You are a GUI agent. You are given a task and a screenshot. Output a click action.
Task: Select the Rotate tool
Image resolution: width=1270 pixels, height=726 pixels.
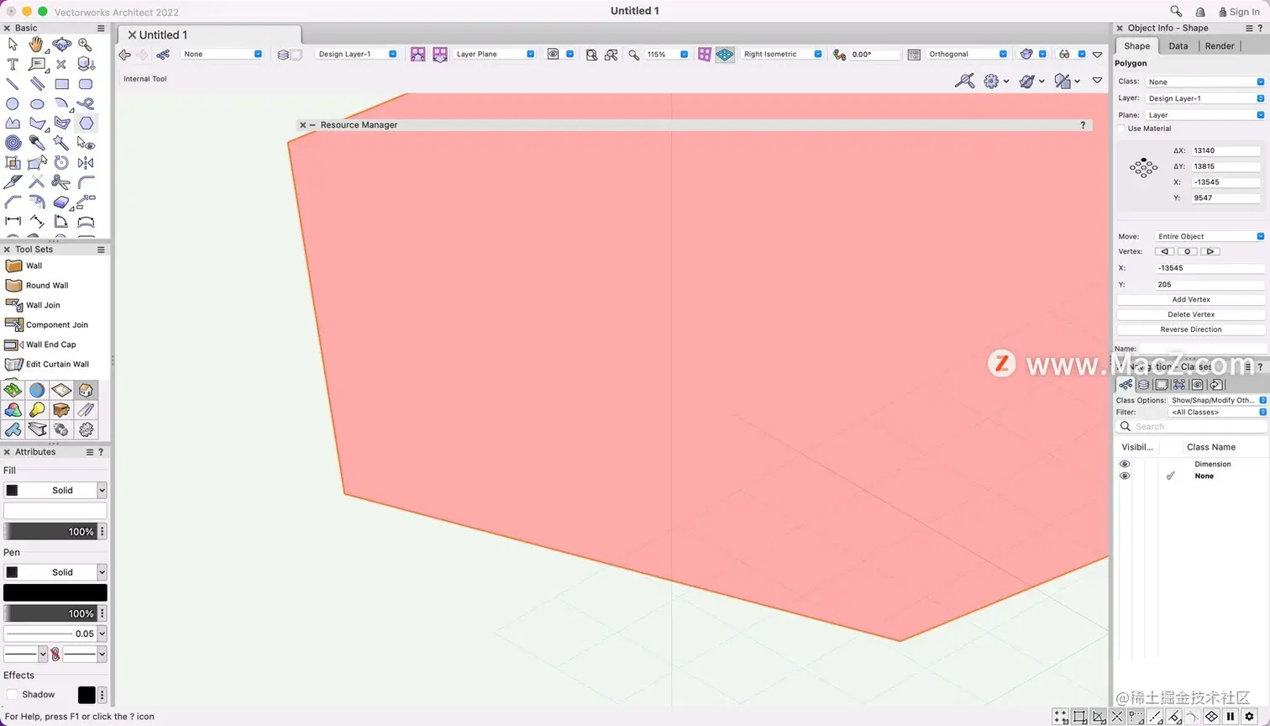coord(61,162)
